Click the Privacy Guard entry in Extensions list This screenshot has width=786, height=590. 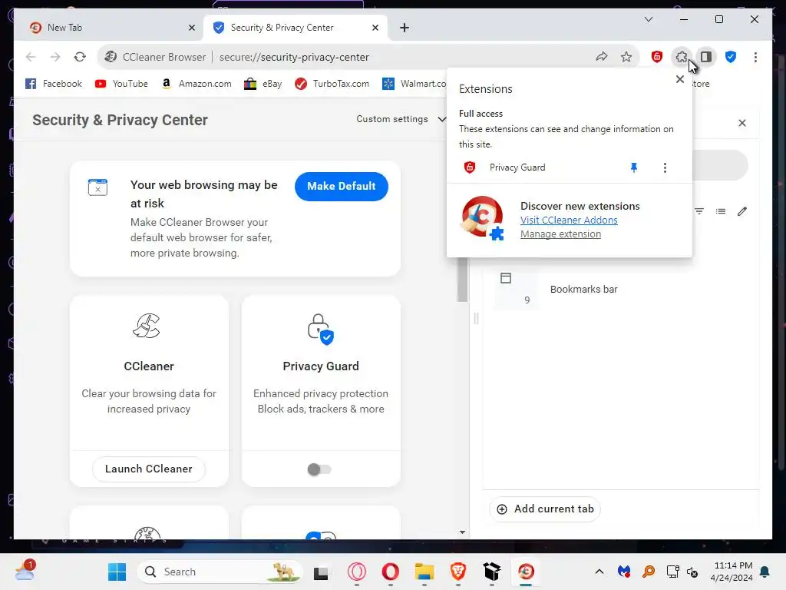[517, 167]
